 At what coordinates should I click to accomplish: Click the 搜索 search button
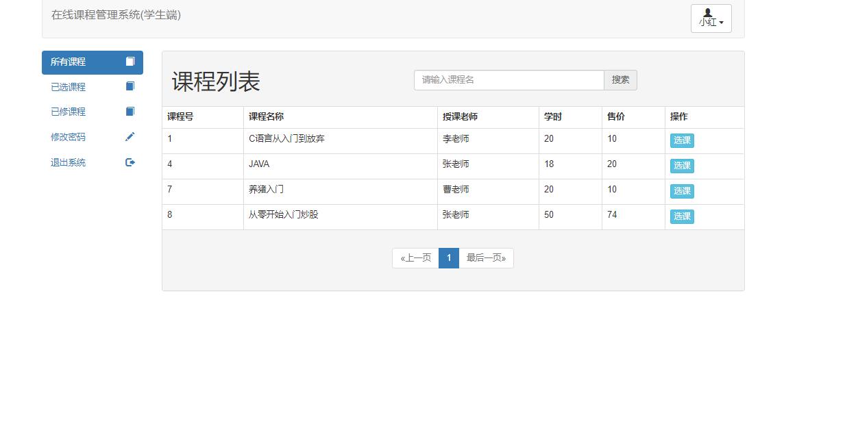(620, 79)
